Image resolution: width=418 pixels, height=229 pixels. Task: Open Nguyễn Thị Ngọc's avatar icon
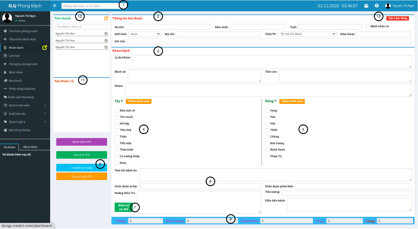[388, 5]
